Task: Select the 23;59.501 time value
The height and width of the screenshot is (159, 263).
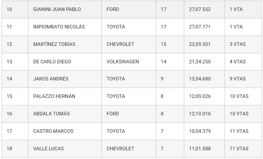Action: pos(200,44)
